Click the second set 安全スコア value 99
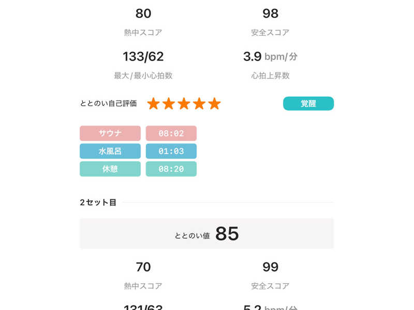Screen dimensions: 414x310 click(270, 267)
